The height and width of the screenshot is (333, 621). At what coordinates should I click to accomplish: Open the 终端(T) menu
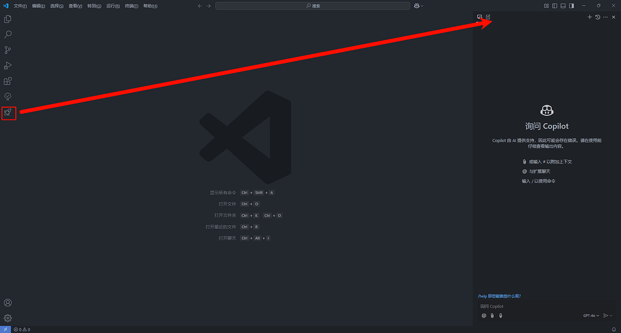(x=132, y=6)
